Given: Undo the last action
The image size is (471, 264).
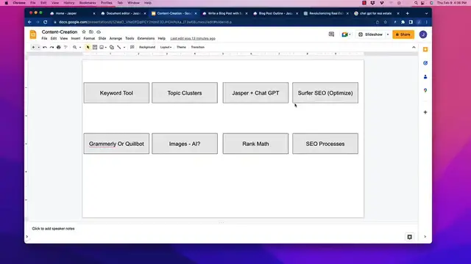Looking at the screenshot, I should coord(45,47).
